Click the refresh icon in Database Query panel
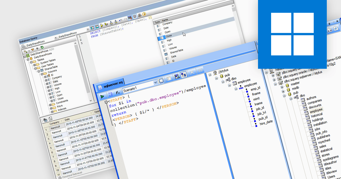The height and width of the screenshot is (179, 341). tap(42, 47)
